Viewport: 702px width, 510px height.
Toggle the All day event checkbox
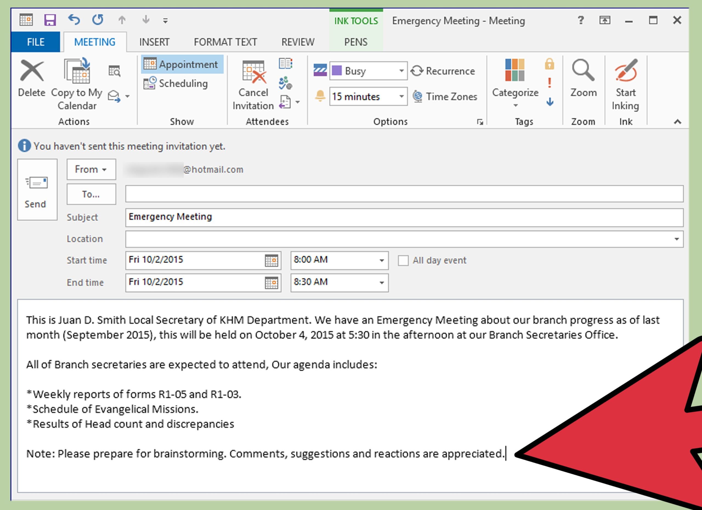pos(404,260)
